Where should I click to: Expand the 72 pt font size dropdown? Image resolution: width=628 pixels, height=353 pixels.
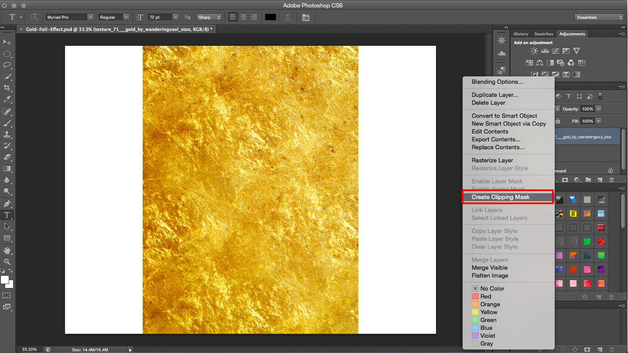pos(175,17)
